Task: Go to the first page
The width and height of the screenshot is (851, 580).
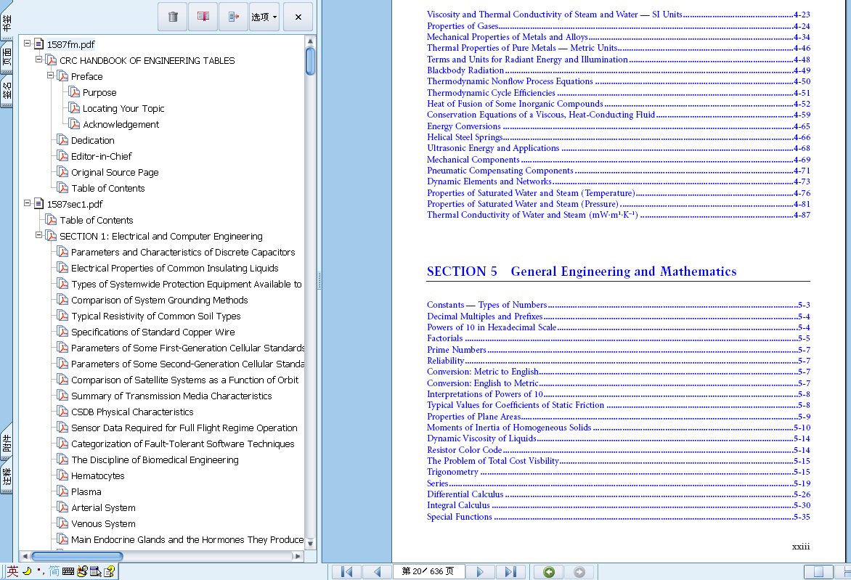Action: pyautogui.click(x=346, y=572)
